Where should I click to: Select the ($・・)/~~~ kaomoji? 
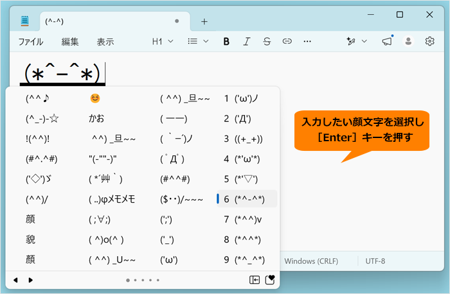(x=181, y=199)
